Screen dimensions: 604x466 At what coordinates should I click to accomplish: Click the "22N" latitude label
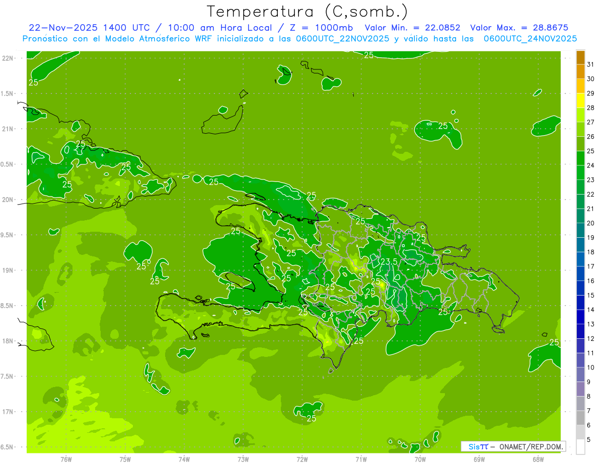tap(8, 58)
